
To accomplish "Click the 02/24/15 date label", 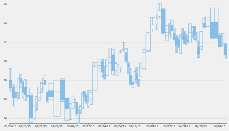I will coord(104,126).
